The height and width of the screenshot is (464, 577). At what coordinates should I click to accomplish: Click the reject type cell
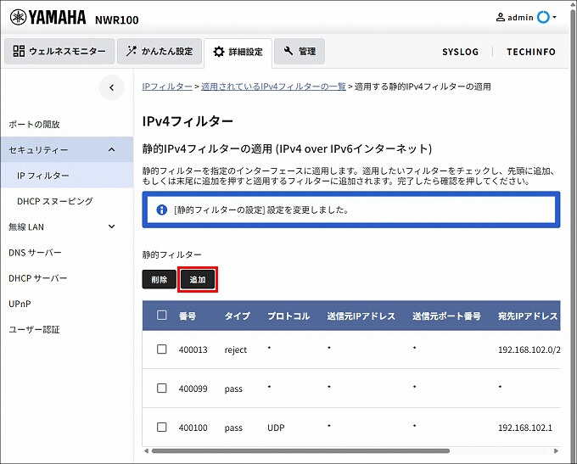[236, 349]
